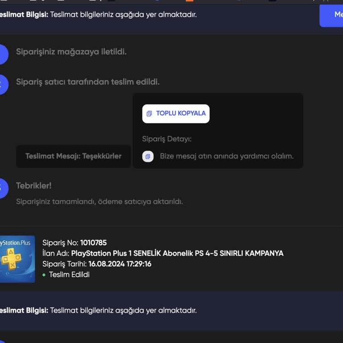Copy the order detail message via copy icon

click(x=148, y=156)
